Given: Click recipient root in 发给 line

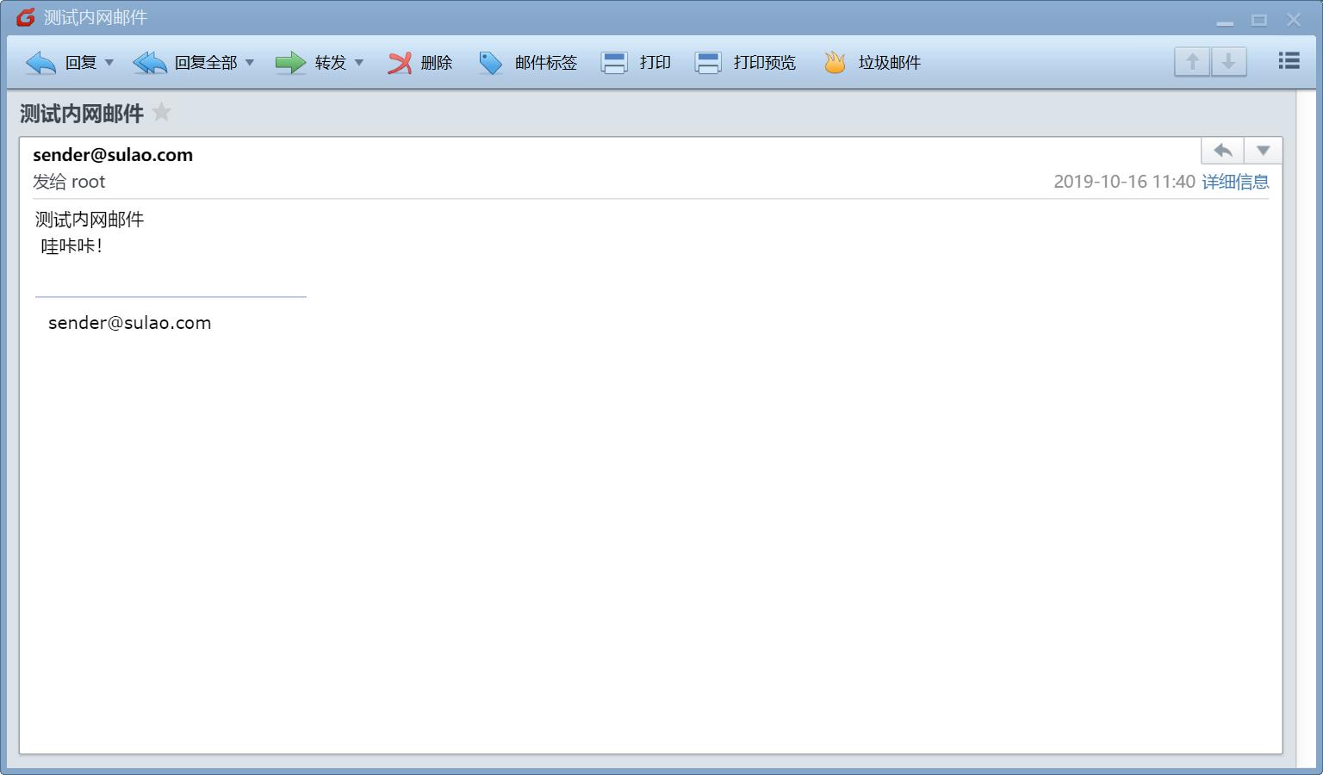Looking at the screenshot, I should point(88,183).
